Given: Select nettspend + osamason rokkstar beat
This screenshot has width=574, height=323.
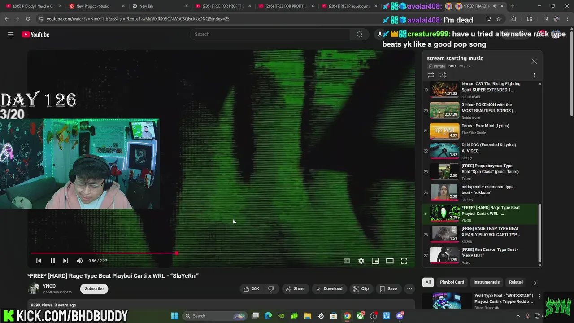Looking at the screenshot, I should coord(480,192).
